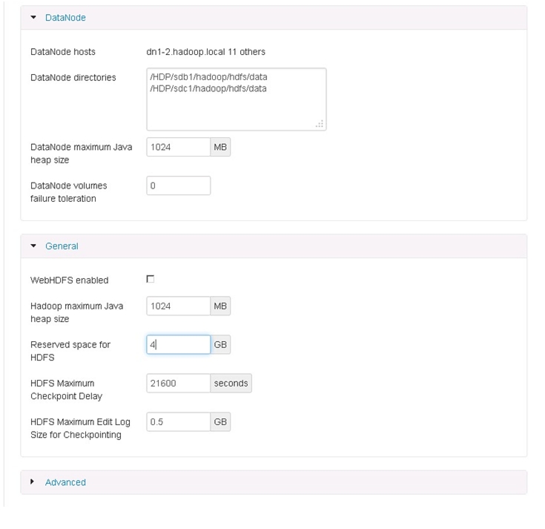The width and height of the screenshot is (545, 529).
Task: Click inside DataNode directories text area
Action: click(x=237, y=99)
